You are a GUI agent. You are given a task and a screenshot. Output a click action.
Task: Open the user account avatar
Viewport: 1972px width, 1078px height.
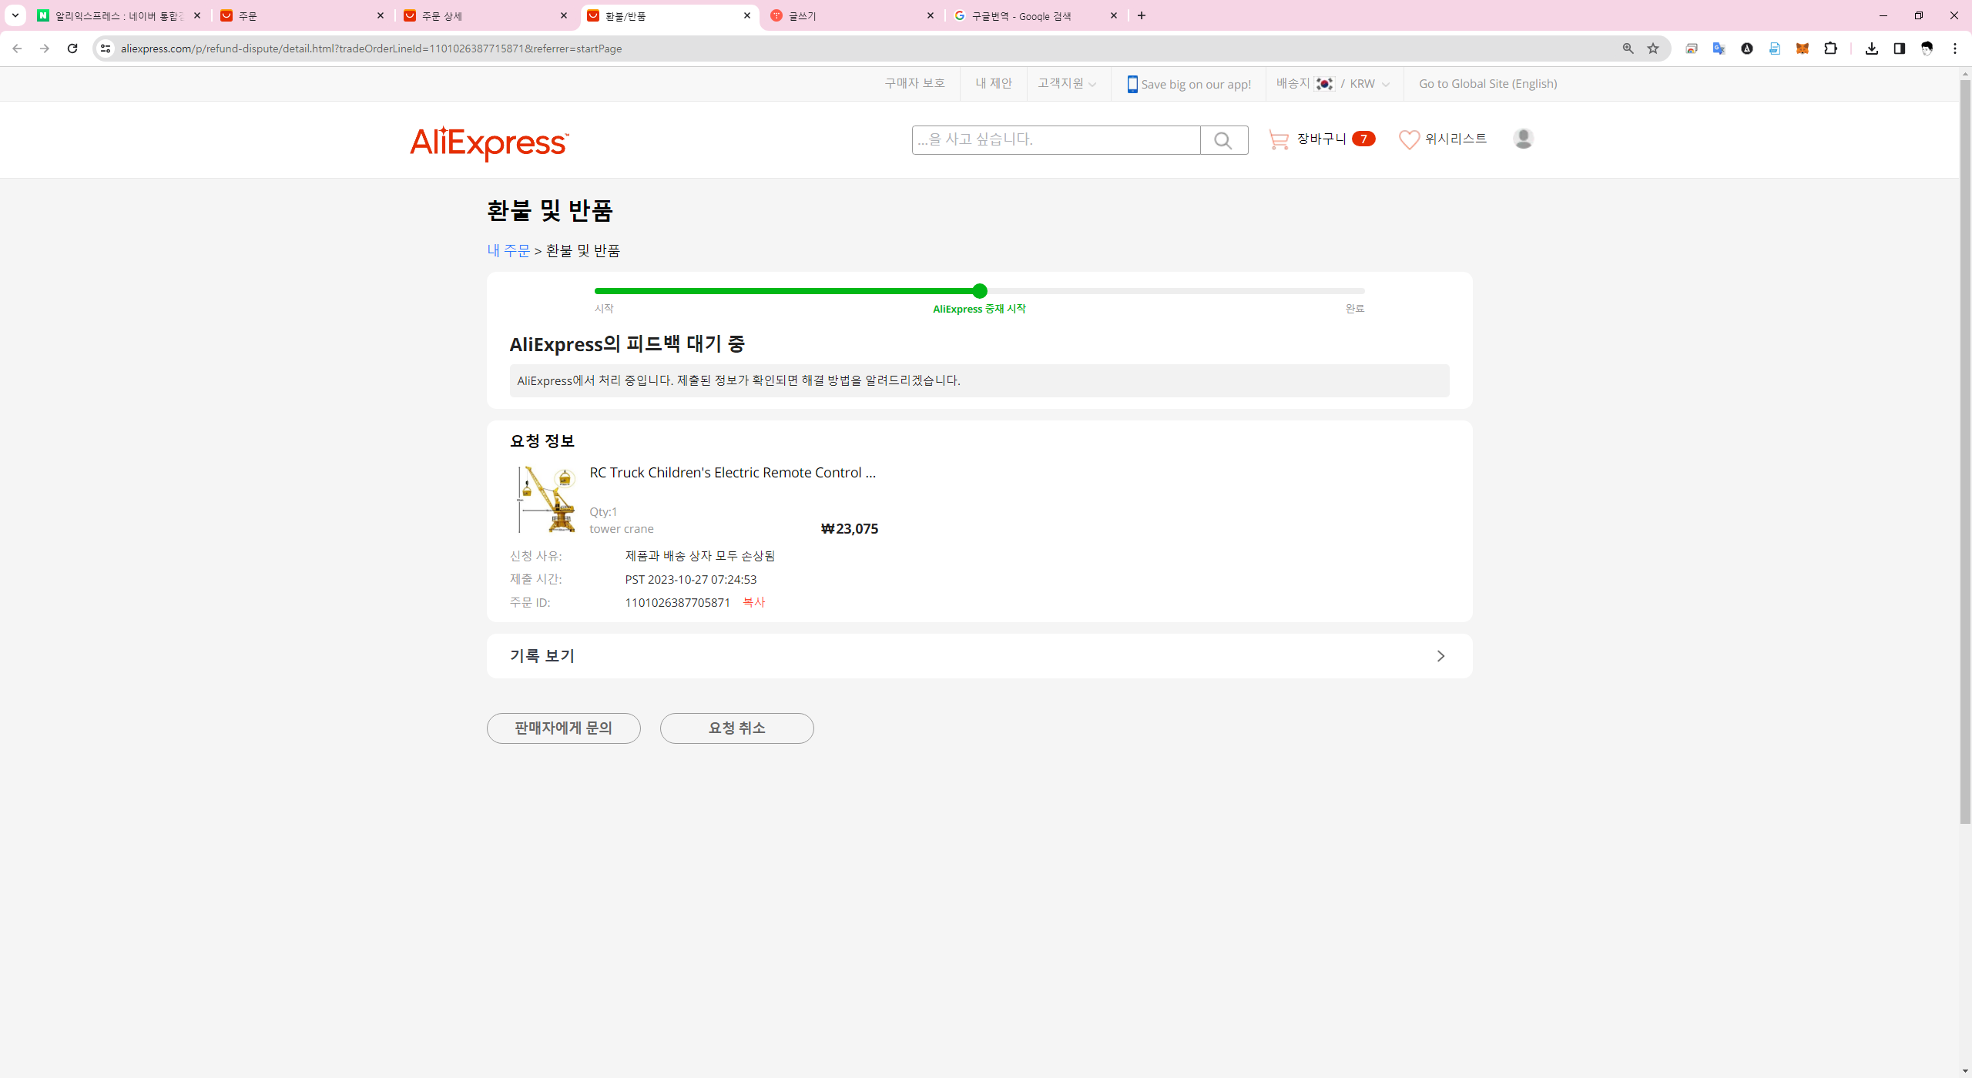(1523, 139)
